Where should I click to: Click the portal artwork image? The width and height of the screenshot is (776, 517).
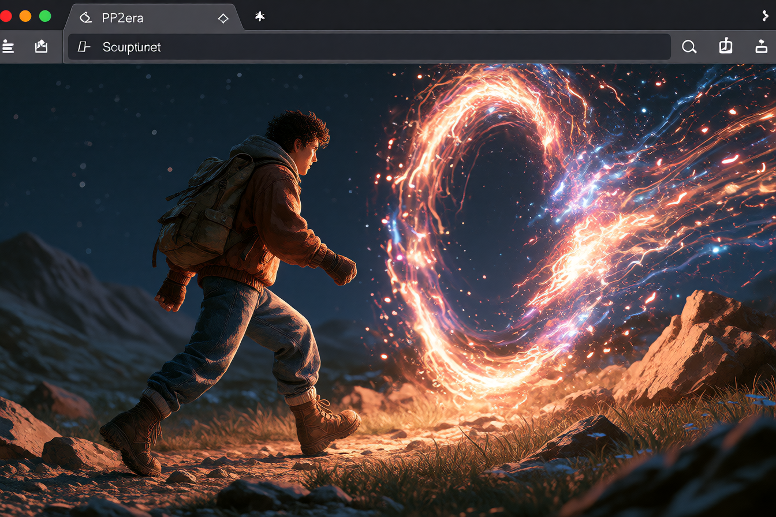(388, 290)
